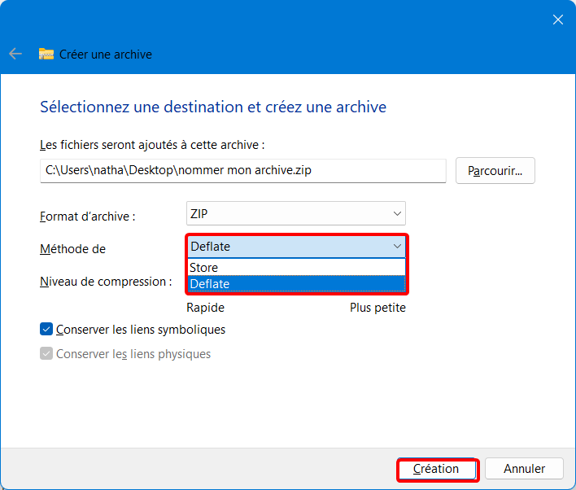Click the archive path input field
This screenshot has height=490, width=576.
pos(242,171)
